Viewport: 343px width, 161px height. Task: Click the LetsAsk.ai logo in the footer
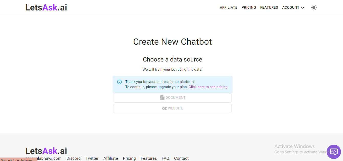coord(46,151)
